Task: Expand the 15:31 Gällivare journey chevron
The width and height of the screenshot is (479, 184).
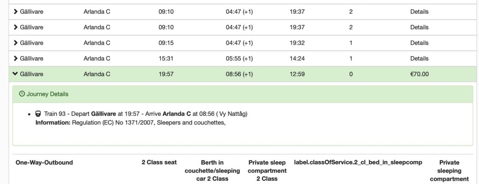Action: [x=15, y=58]
